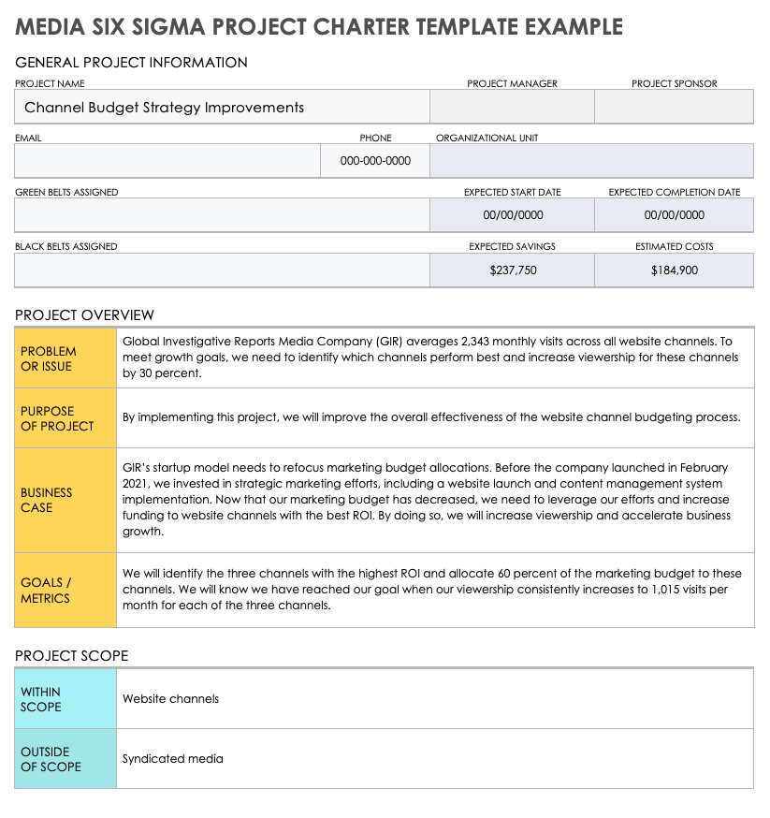Click the Green Belts Assigned field
Screen dimensions: 770x818
click(x=222, y=215)
